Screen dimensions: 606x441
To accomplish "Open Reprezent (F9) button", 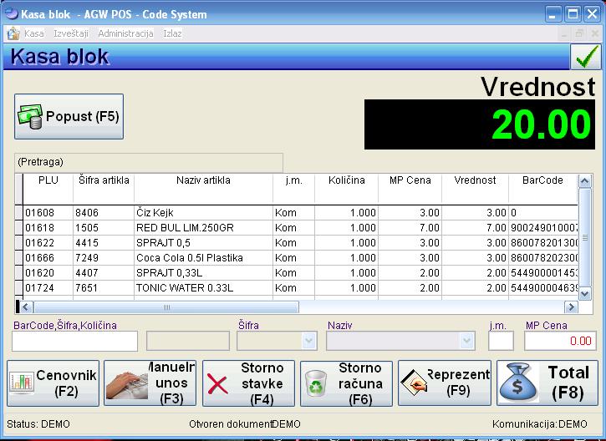I will pos(444,383).
